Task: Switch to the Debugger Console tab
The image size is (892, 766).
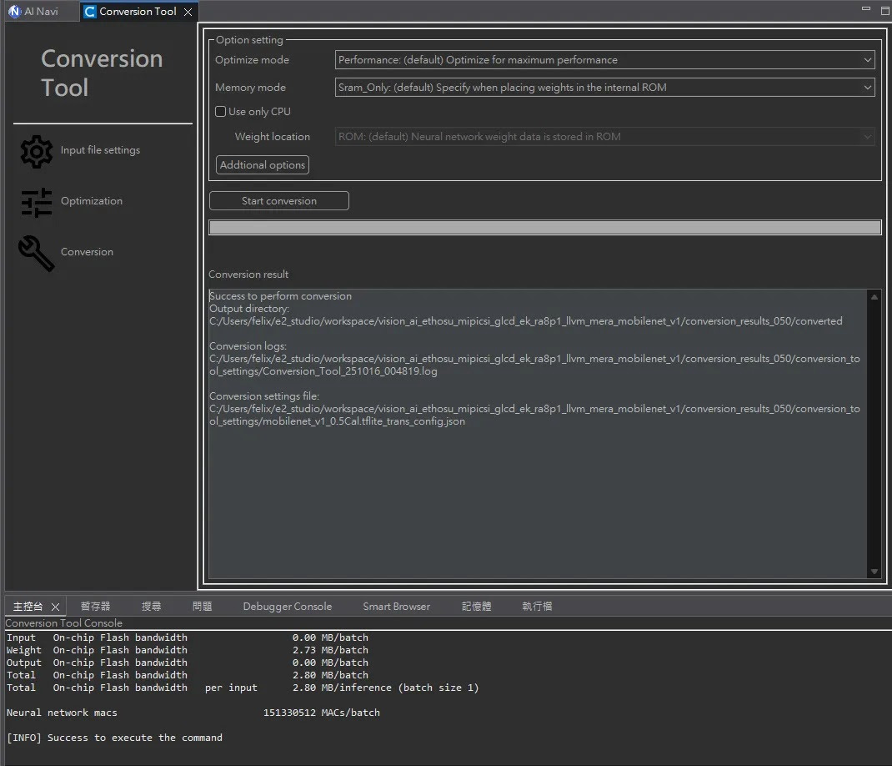Action: click(287, 607)
